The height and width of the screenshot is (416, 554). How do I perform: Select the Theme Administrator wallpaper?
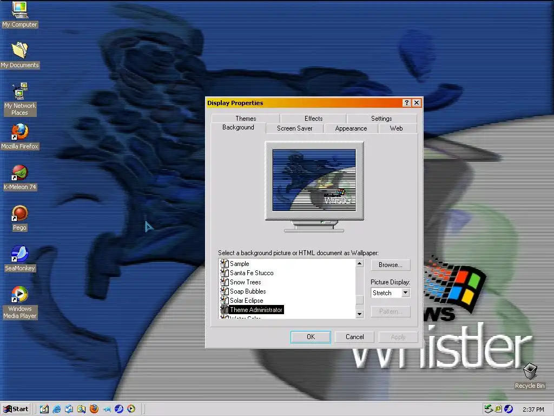point(256,310)
